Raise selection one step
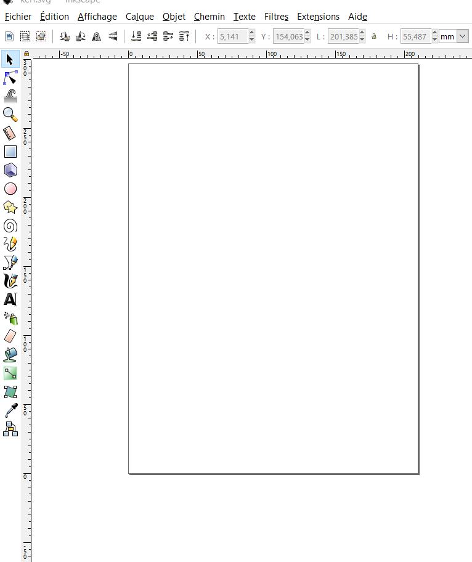Viewport: 472px width, 562px height. click(168, 36)
